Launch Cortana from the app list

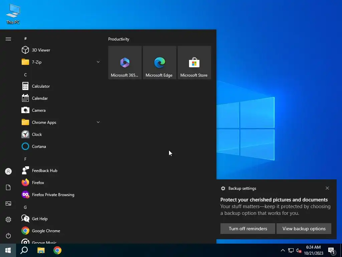click(61, 147)
